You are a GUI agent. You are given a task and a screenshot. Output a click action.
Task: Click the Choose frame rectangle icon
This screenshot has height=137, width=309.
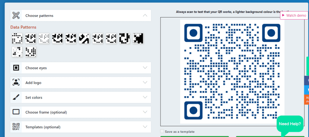(x=16, y=112)
